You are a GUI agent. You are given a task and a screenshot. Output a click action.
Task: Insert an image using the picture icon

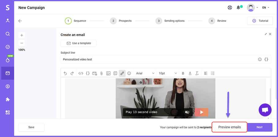click(108, 73)
